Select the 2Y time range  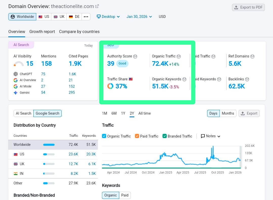point(132,113)
